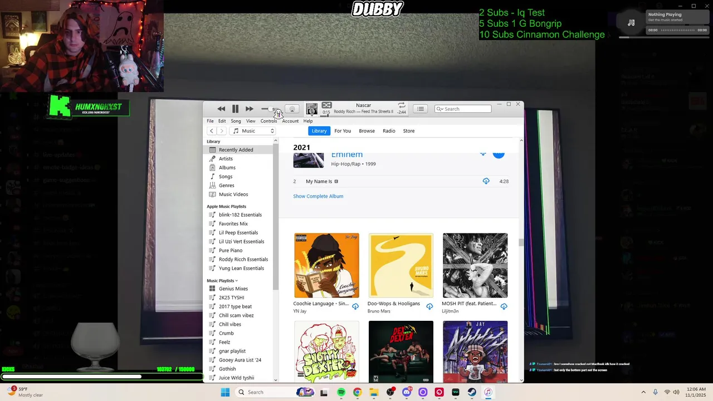Open Google Chrome from the taskbar
This screenshot has height=401, width=713.
click(x=357, y=392)
